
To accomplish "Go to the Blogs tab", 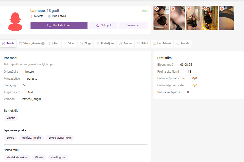I will point(85,43).
